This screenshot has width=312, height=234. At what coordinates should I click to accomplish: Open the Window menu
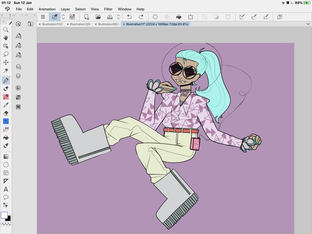124,9
